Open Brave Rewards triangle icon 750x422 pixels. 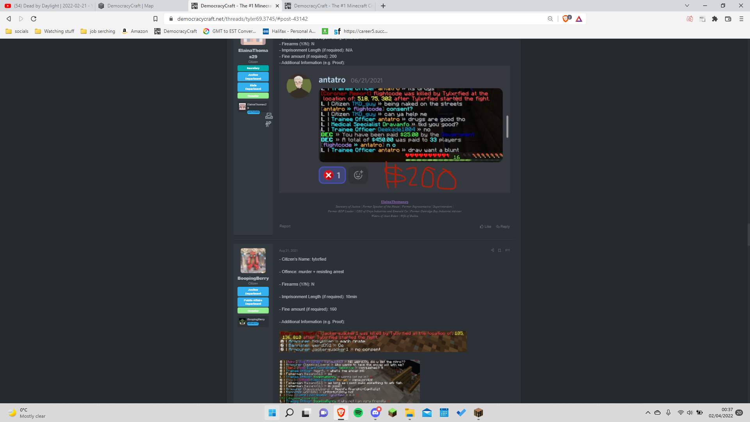click(579, 19)
